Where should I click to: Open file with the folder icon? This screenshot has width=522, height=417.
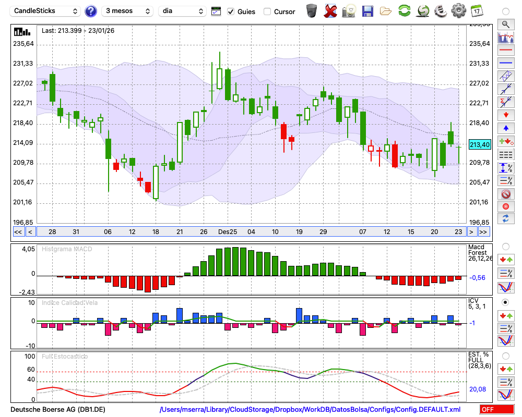[386, 11]
